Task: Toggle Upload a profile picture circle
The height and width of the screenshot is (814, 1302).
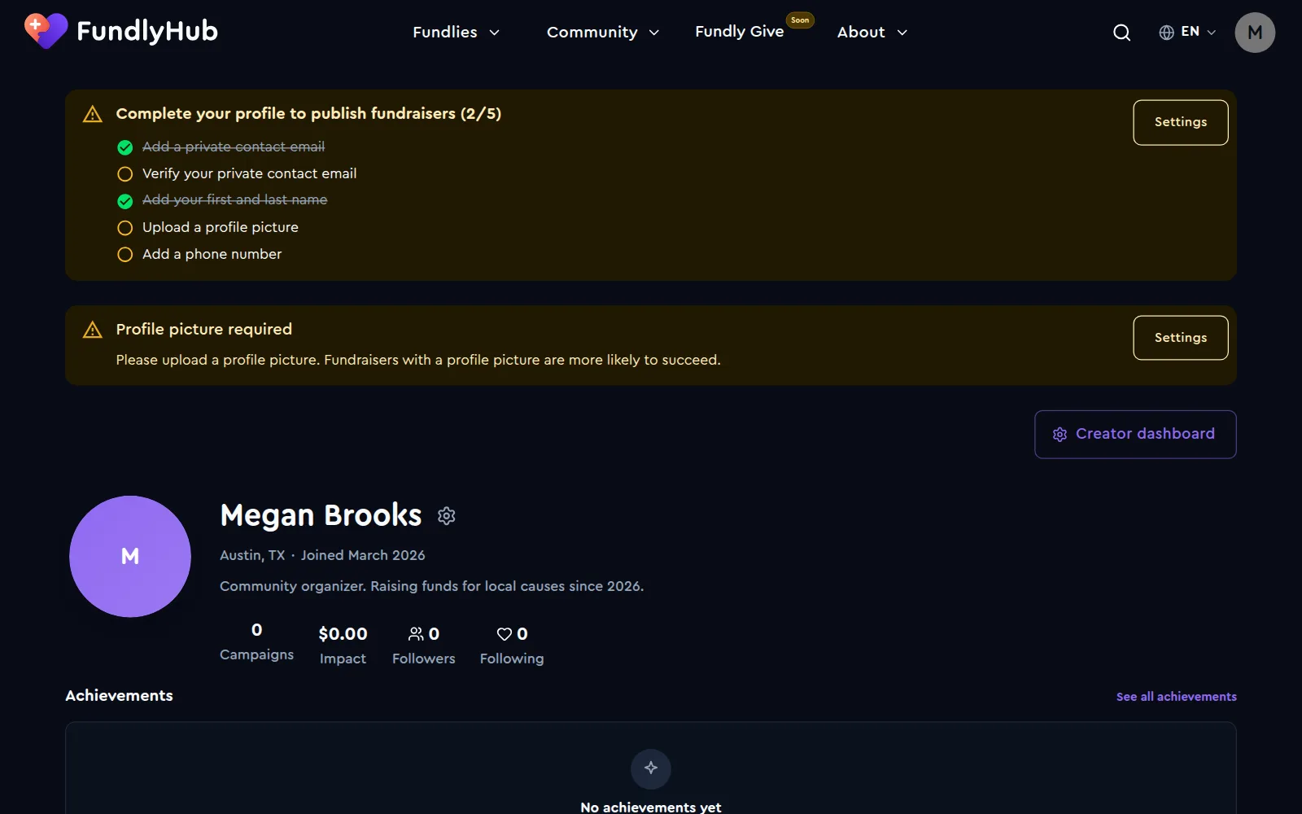Action: [x=125, y=228]
